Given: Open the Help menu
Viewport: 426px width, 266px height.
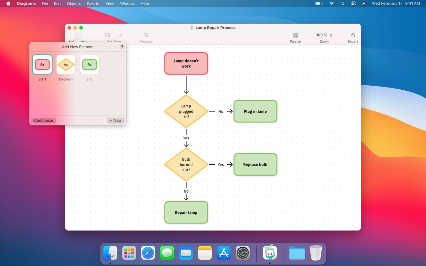Looking at the screenshot, I should point(145,3).
